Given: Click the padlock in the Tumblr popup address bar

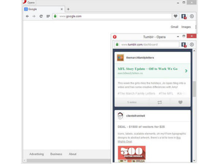Looking at the screenshot, I should click(x=117, y=44).
